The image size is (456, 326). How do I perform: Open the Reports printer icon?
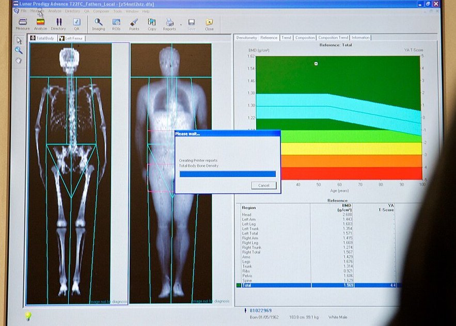[169, 24]
